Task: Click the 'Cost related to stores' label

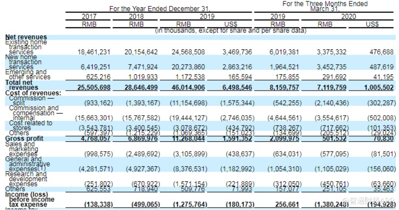Action: (31, 126)
